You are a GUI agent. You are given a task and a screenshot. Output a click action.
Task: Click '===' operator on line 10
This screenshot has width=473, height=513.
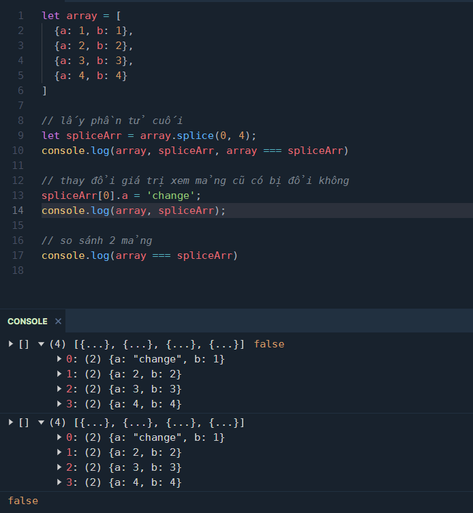(273, 151)
